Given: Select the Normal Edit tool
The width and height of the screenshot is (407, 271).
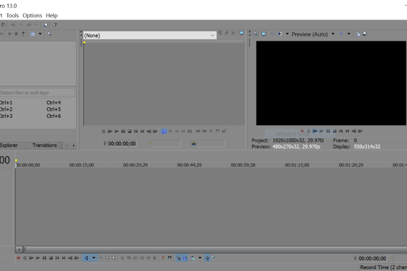Looking at the screenshot, I should point(86,258).
